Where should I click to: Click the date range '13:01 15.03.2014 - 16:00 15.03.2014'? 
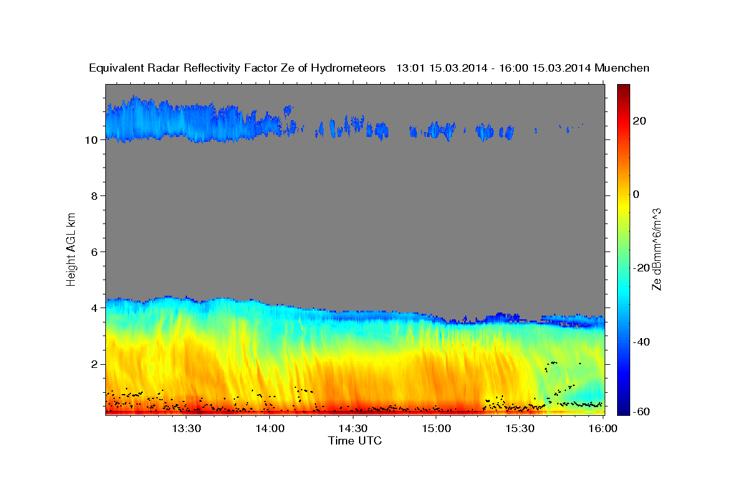point(494,68)
